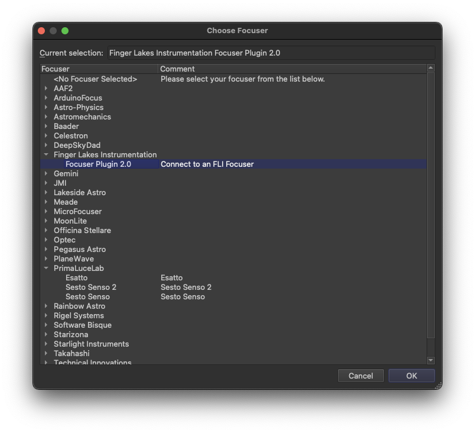Click the Cancel button
The height and width of the screenshot is (433, 475).
[x=360, y=376]
